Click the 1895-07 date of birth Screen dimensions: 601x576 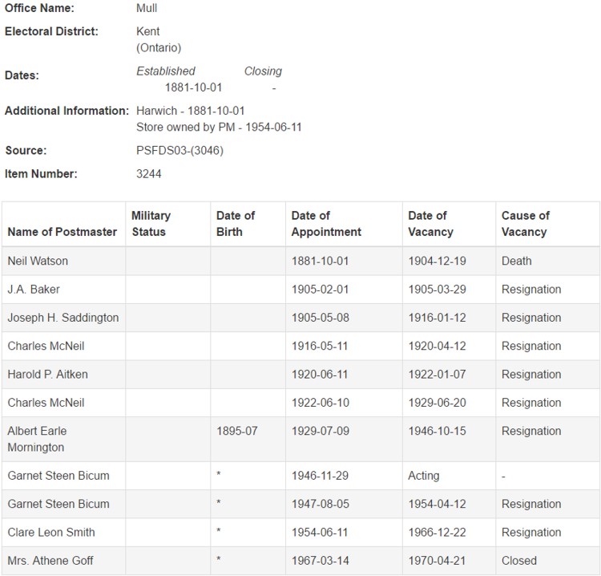[x=237, y=431]
